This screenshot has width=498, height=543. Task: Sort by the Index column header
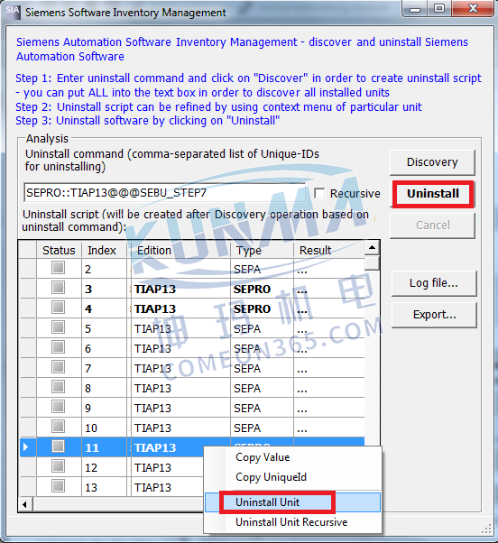click(104, 250)
